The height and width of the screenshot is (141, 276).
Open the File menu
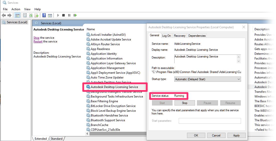5,9
